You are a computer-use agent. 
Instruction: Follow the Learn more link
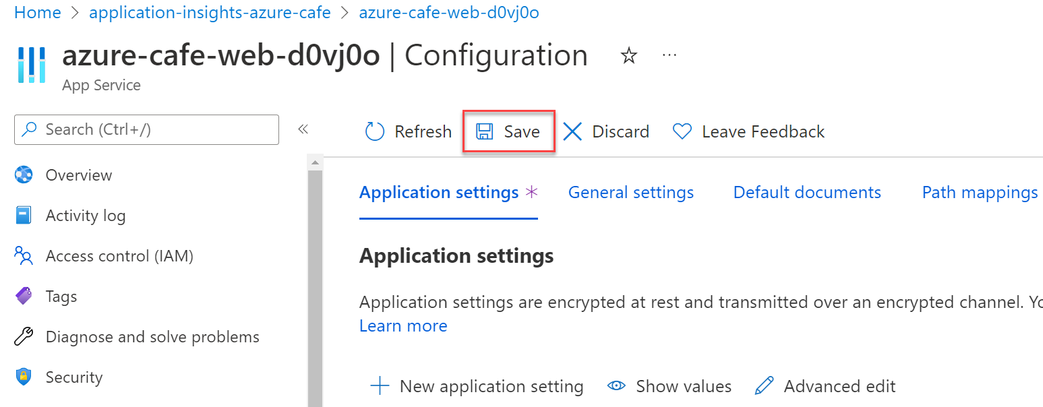tap(403, 326)
